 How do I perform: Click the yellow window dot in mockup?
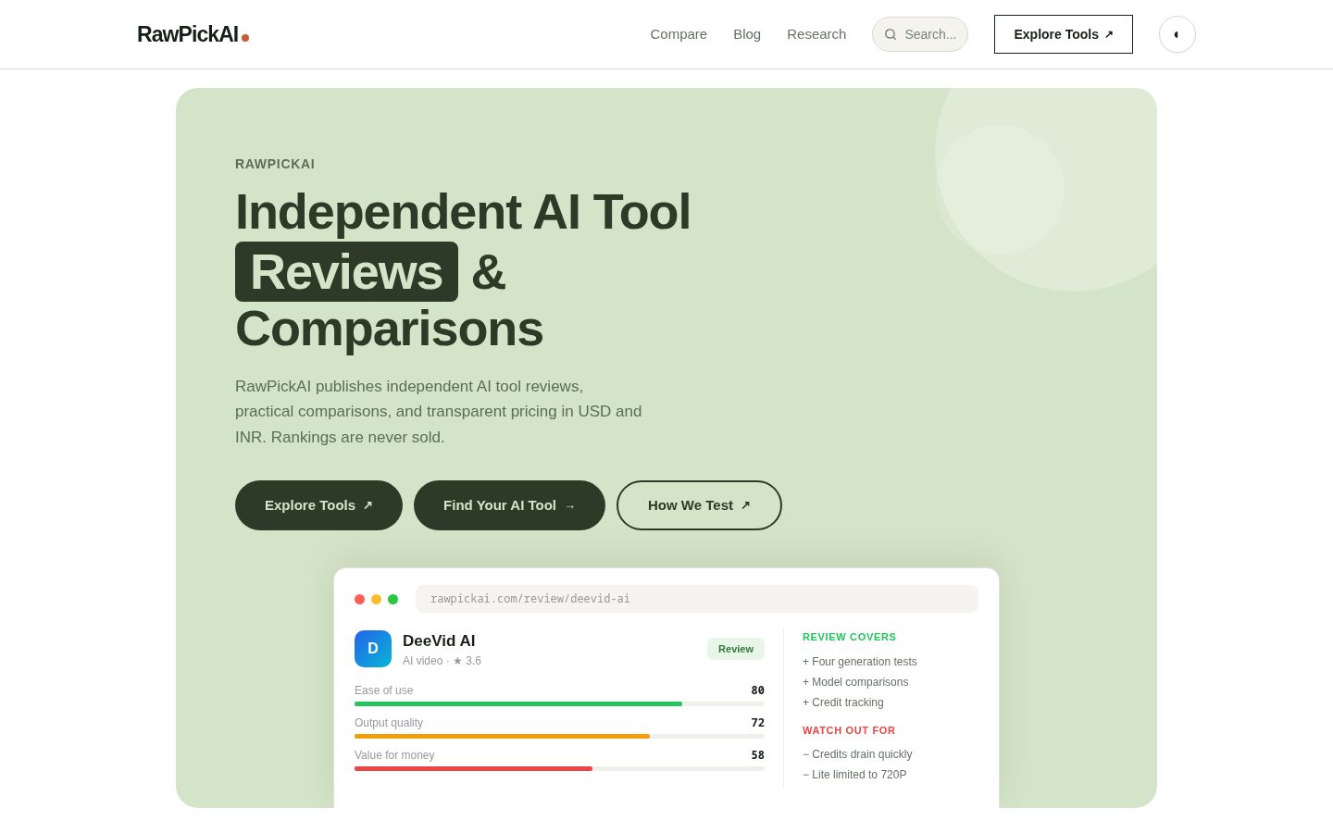pyautogui.click(x=377, y=600)
